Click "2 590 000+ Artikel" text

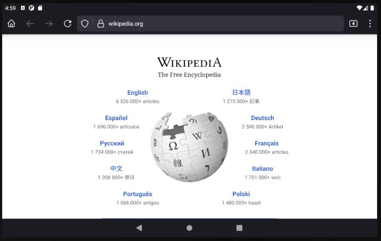click(x=263, y=127)
